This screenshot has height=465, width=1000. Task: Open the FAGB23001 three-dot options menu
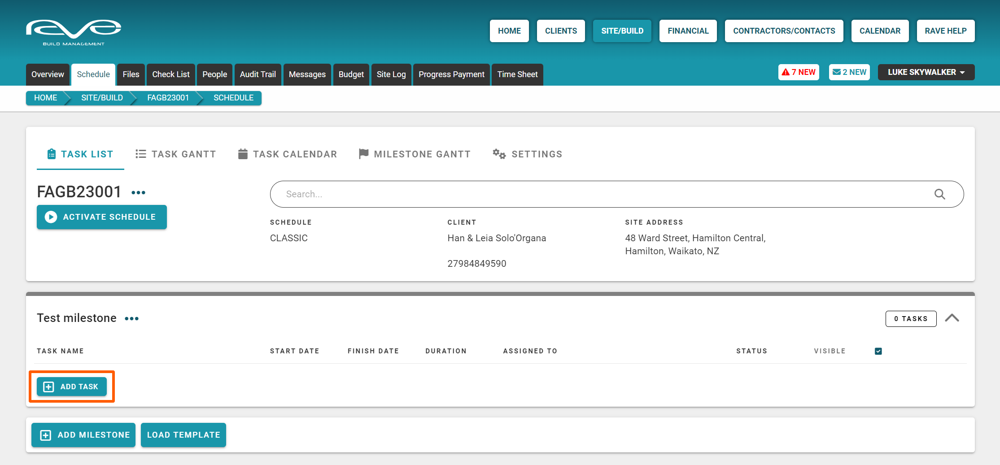pyautogui.click(x=138, y=193)
